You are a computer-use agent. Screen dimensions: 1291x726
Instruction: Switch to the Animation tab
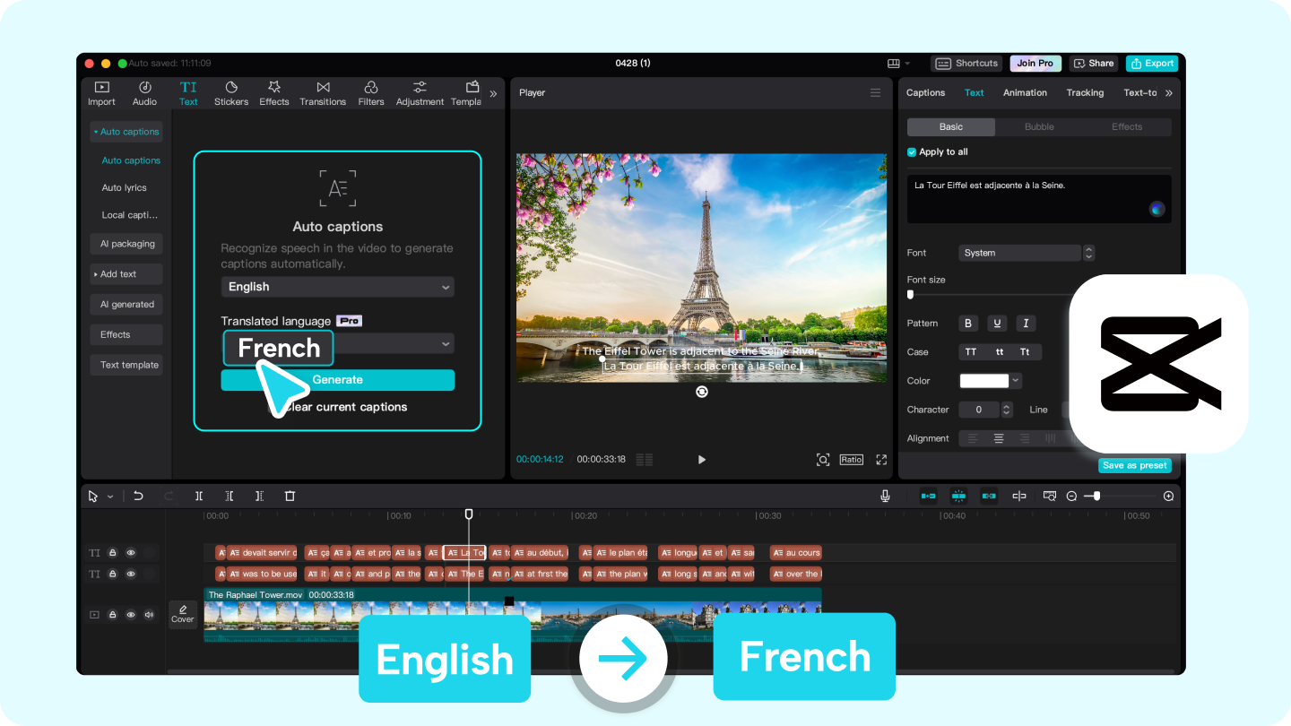click(x=1025, y=92)
